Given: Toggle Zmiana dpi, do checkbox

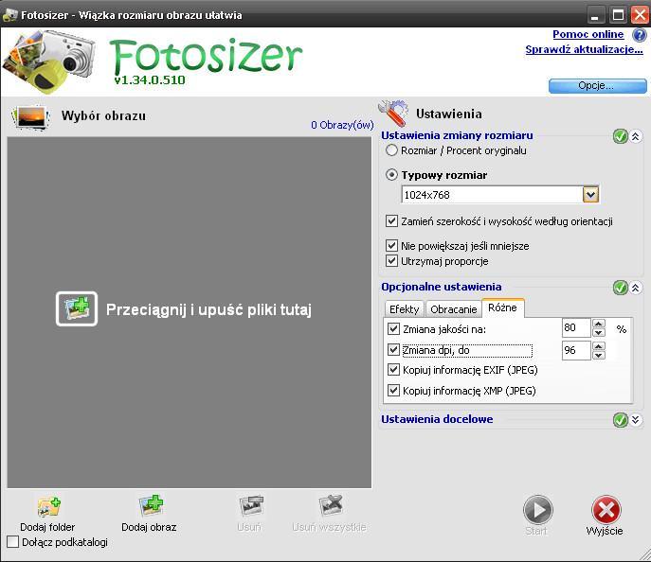Looking at the screenshot, I should coord(393,349).
